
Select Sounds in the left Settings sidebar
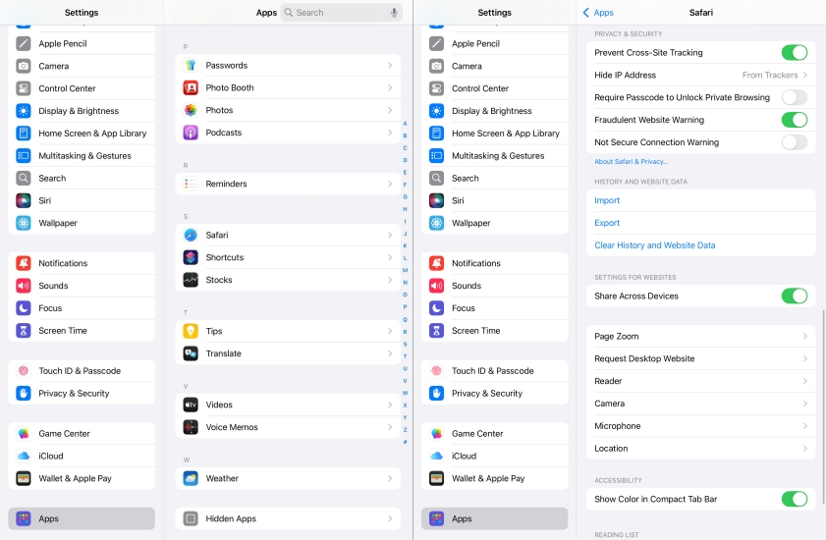click(82, 286)
